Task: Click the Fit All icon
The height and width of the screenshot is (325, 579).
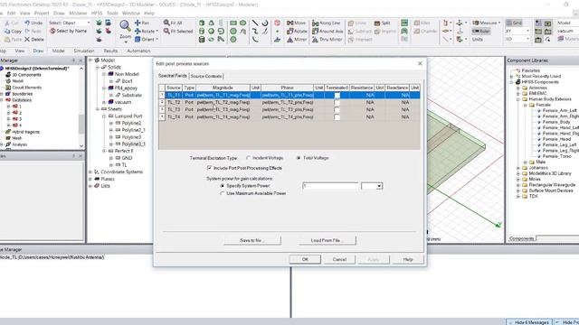Action: (x=173, y=23)
